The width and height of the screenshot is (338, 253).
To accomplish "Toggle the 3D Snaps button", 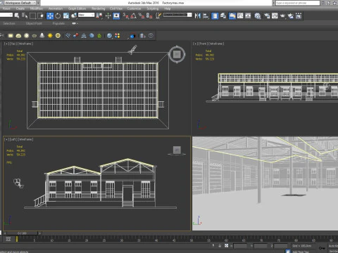I will point(126,15).
